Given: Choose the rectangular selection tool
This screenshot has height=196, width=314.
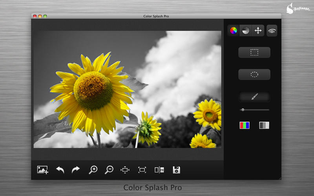Looking at the screenshot, I should coord(254,53).
